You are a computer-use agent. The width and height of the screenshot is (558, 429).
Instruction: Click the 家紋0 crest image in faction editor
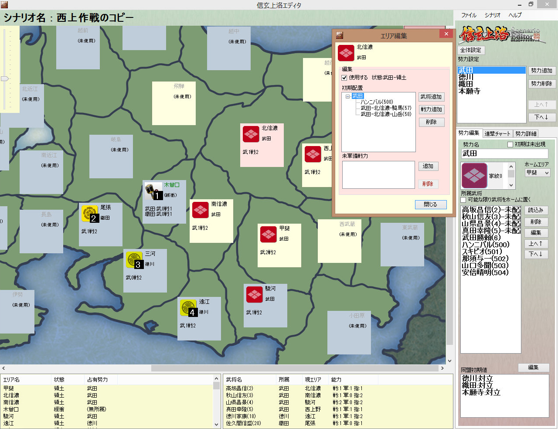point(474,176)
